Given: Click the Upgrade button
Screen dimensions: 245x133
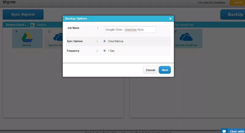Looking at the screenshot, I should click(x=237, y=2).
